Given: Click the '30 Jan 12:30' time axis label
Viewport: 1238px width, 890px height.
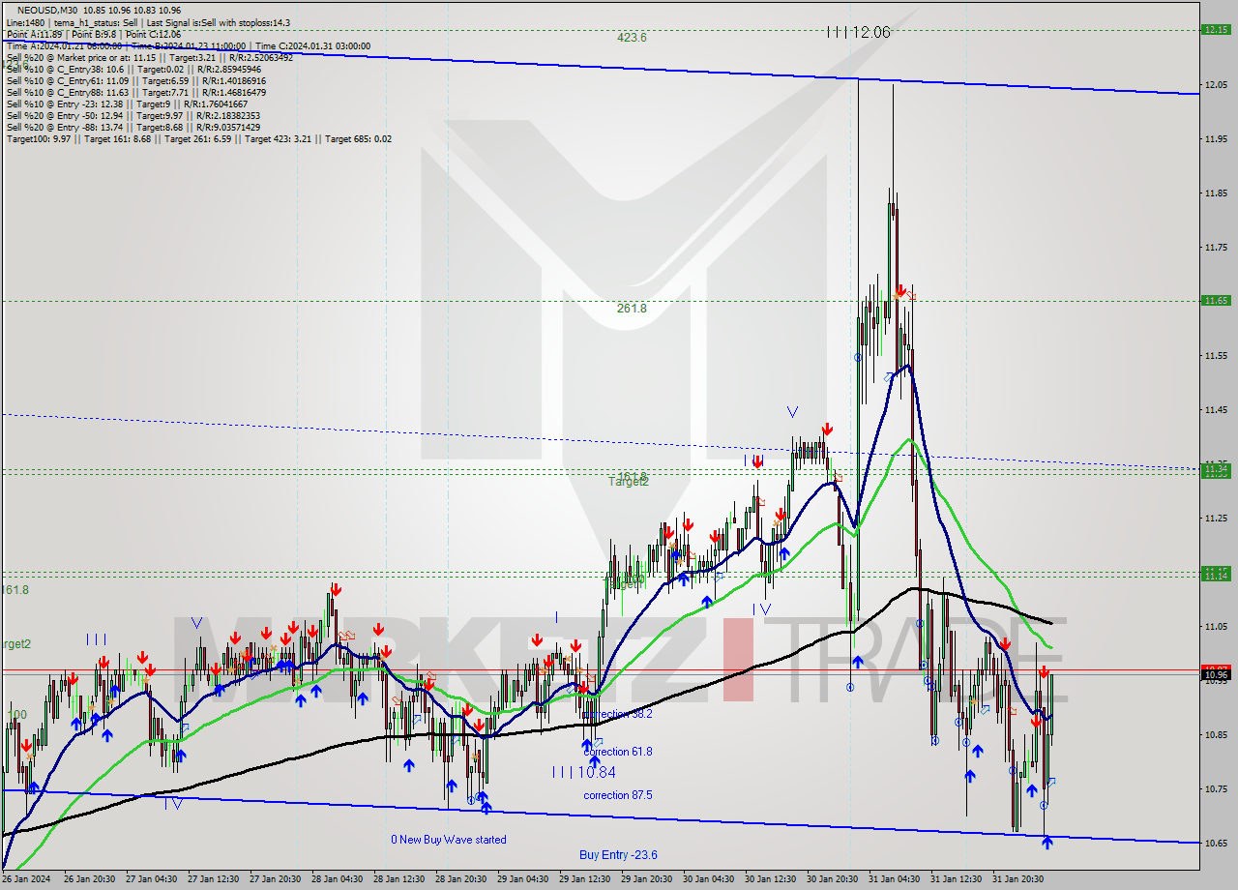Looking at the screenshot, I should tap(771, 879).
